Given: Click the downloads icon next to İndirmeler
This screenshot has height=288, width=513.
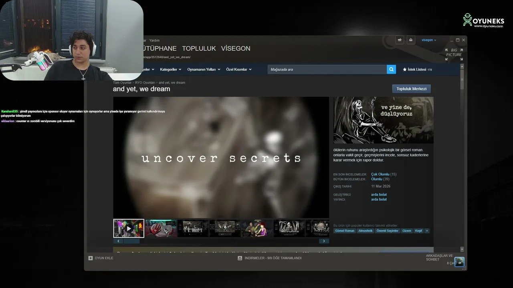Looking at the screenshot, I should pos(240,258).
